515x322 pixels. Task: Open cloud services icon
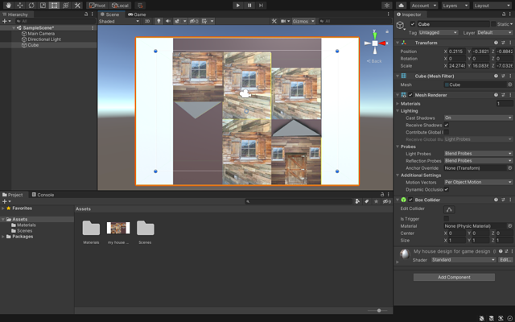point(401,6)
